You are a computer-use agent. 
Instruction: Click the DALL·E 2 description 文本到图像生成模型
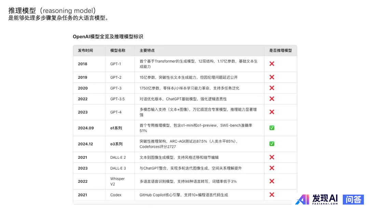pos(179,157)
